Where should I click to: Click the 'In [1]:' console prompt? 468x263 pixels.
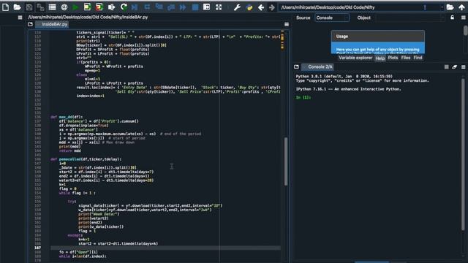pyautogui.click(x=303, y=97)
